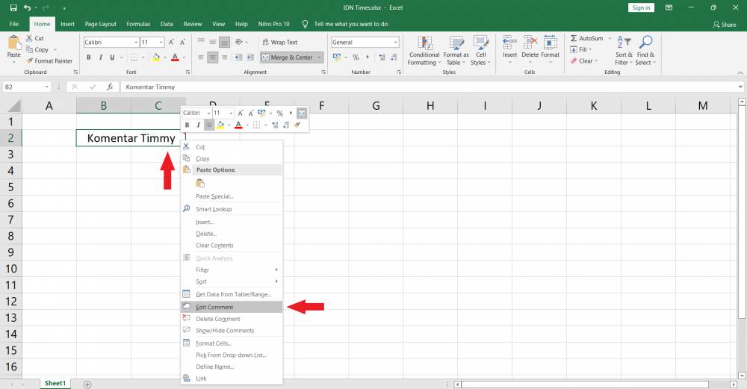Toggle Bold in the ribbon
Image resolution: width=747 pixels, height=389 pixels.
[89, 57]
